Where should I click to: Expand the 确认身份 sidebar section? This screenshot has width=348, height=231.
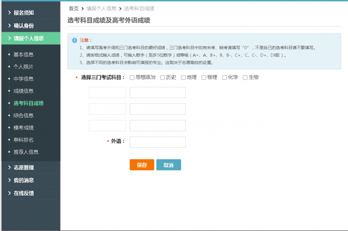[31, 26]
